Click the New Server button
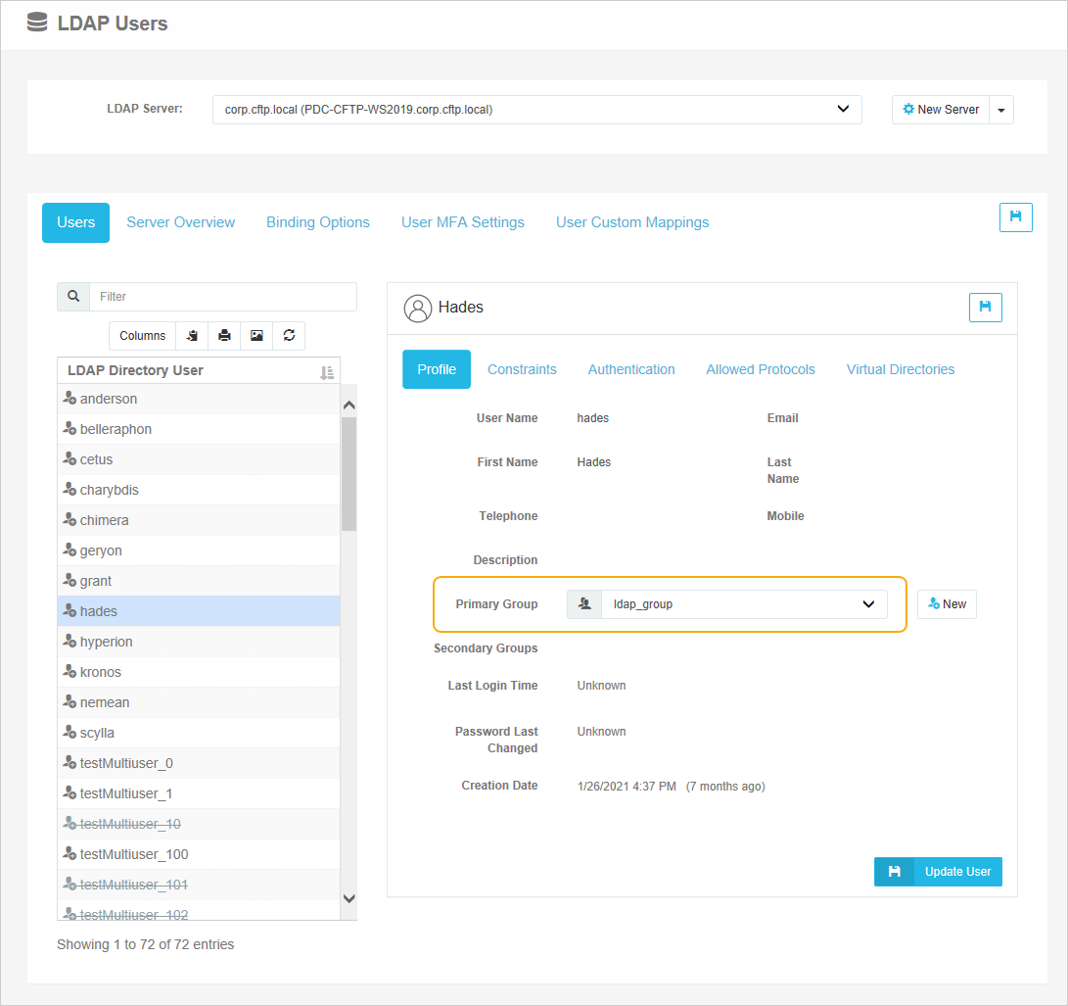The width and height of the screenshot is (1068, 1006). point(940,110)
